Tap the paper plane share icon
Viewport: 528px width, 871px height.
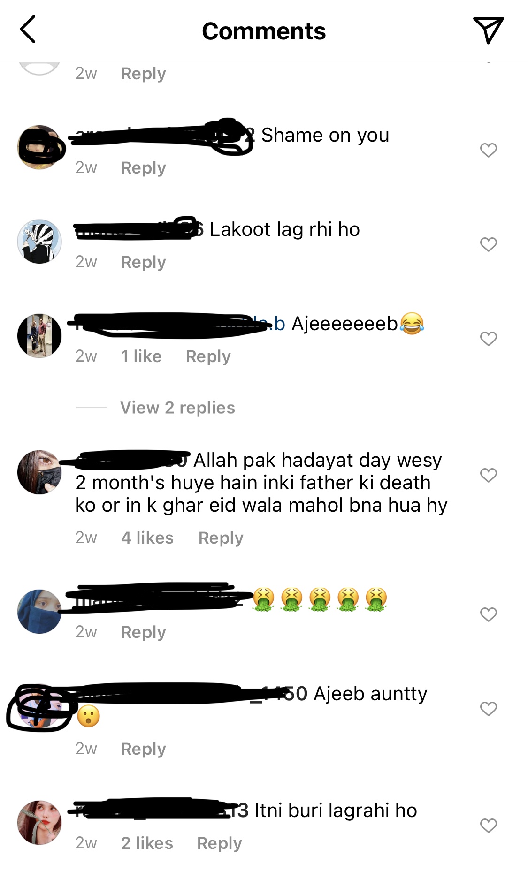(x=488, y=30)
